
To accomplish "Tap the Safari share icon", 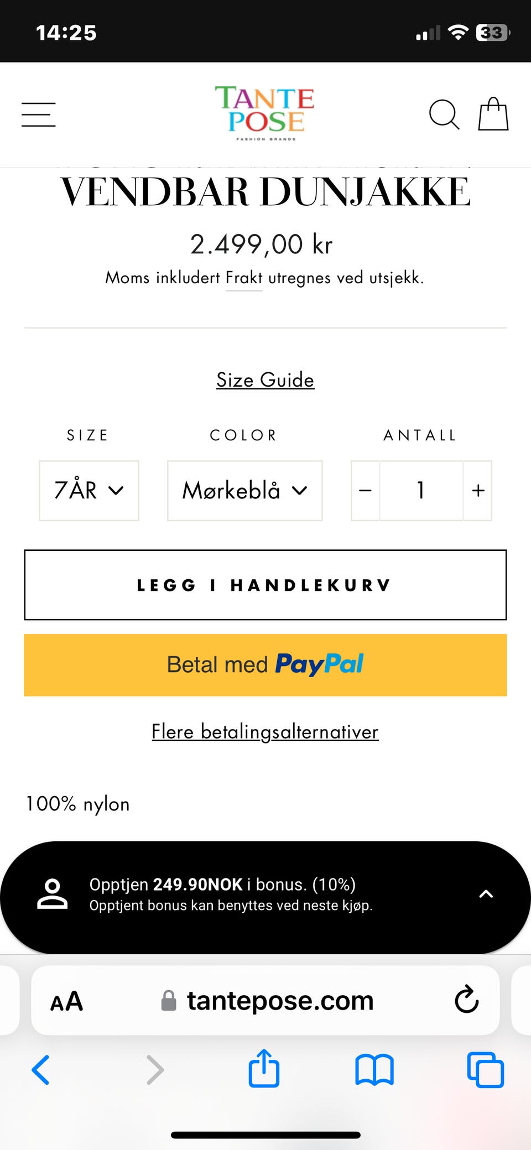I will coord(264,1068).
